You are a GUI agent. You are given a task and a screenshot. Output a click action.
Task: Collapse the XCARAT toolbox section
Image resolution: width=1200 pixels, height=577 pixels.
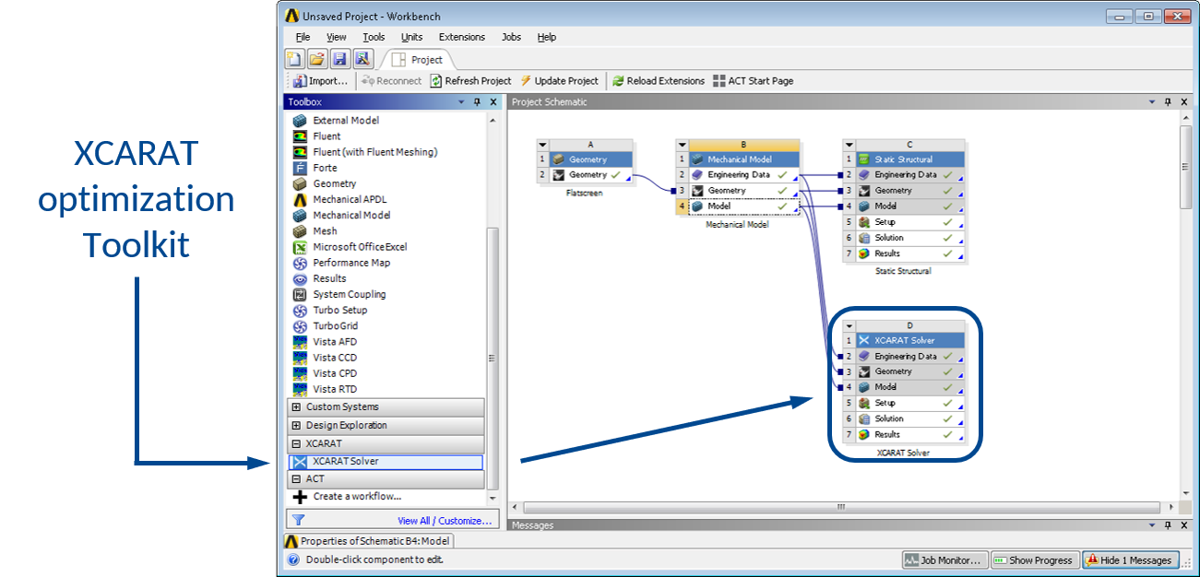coord(296,444)
